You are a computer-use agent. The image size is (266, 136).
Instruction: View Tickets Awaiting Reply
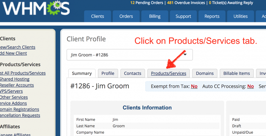[x=231, y=3]
